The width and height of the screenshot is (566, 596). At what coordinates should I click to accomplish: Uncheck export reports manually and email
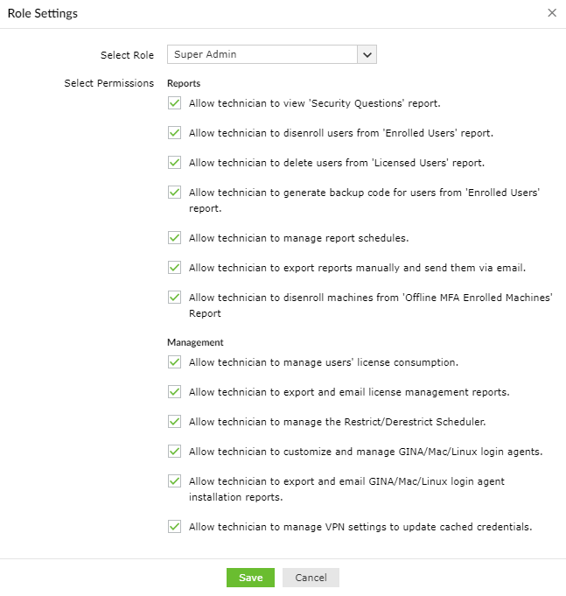point(174,267)
